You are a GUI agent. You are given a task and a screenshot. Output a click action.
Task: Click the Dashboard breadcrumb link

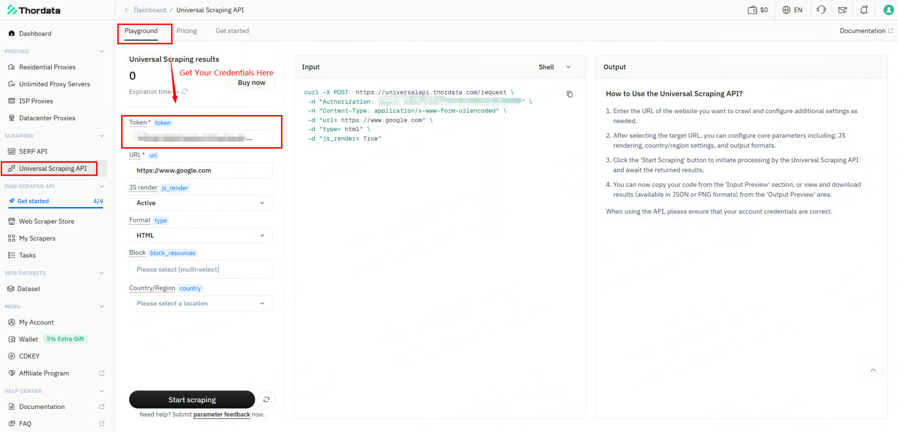tap(150, 10)
